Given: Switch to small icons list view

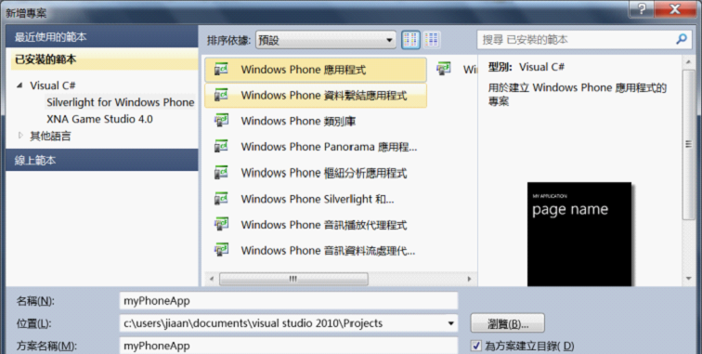Looking at the screenshot, I should pyautogui.click(x=432, y=40).
